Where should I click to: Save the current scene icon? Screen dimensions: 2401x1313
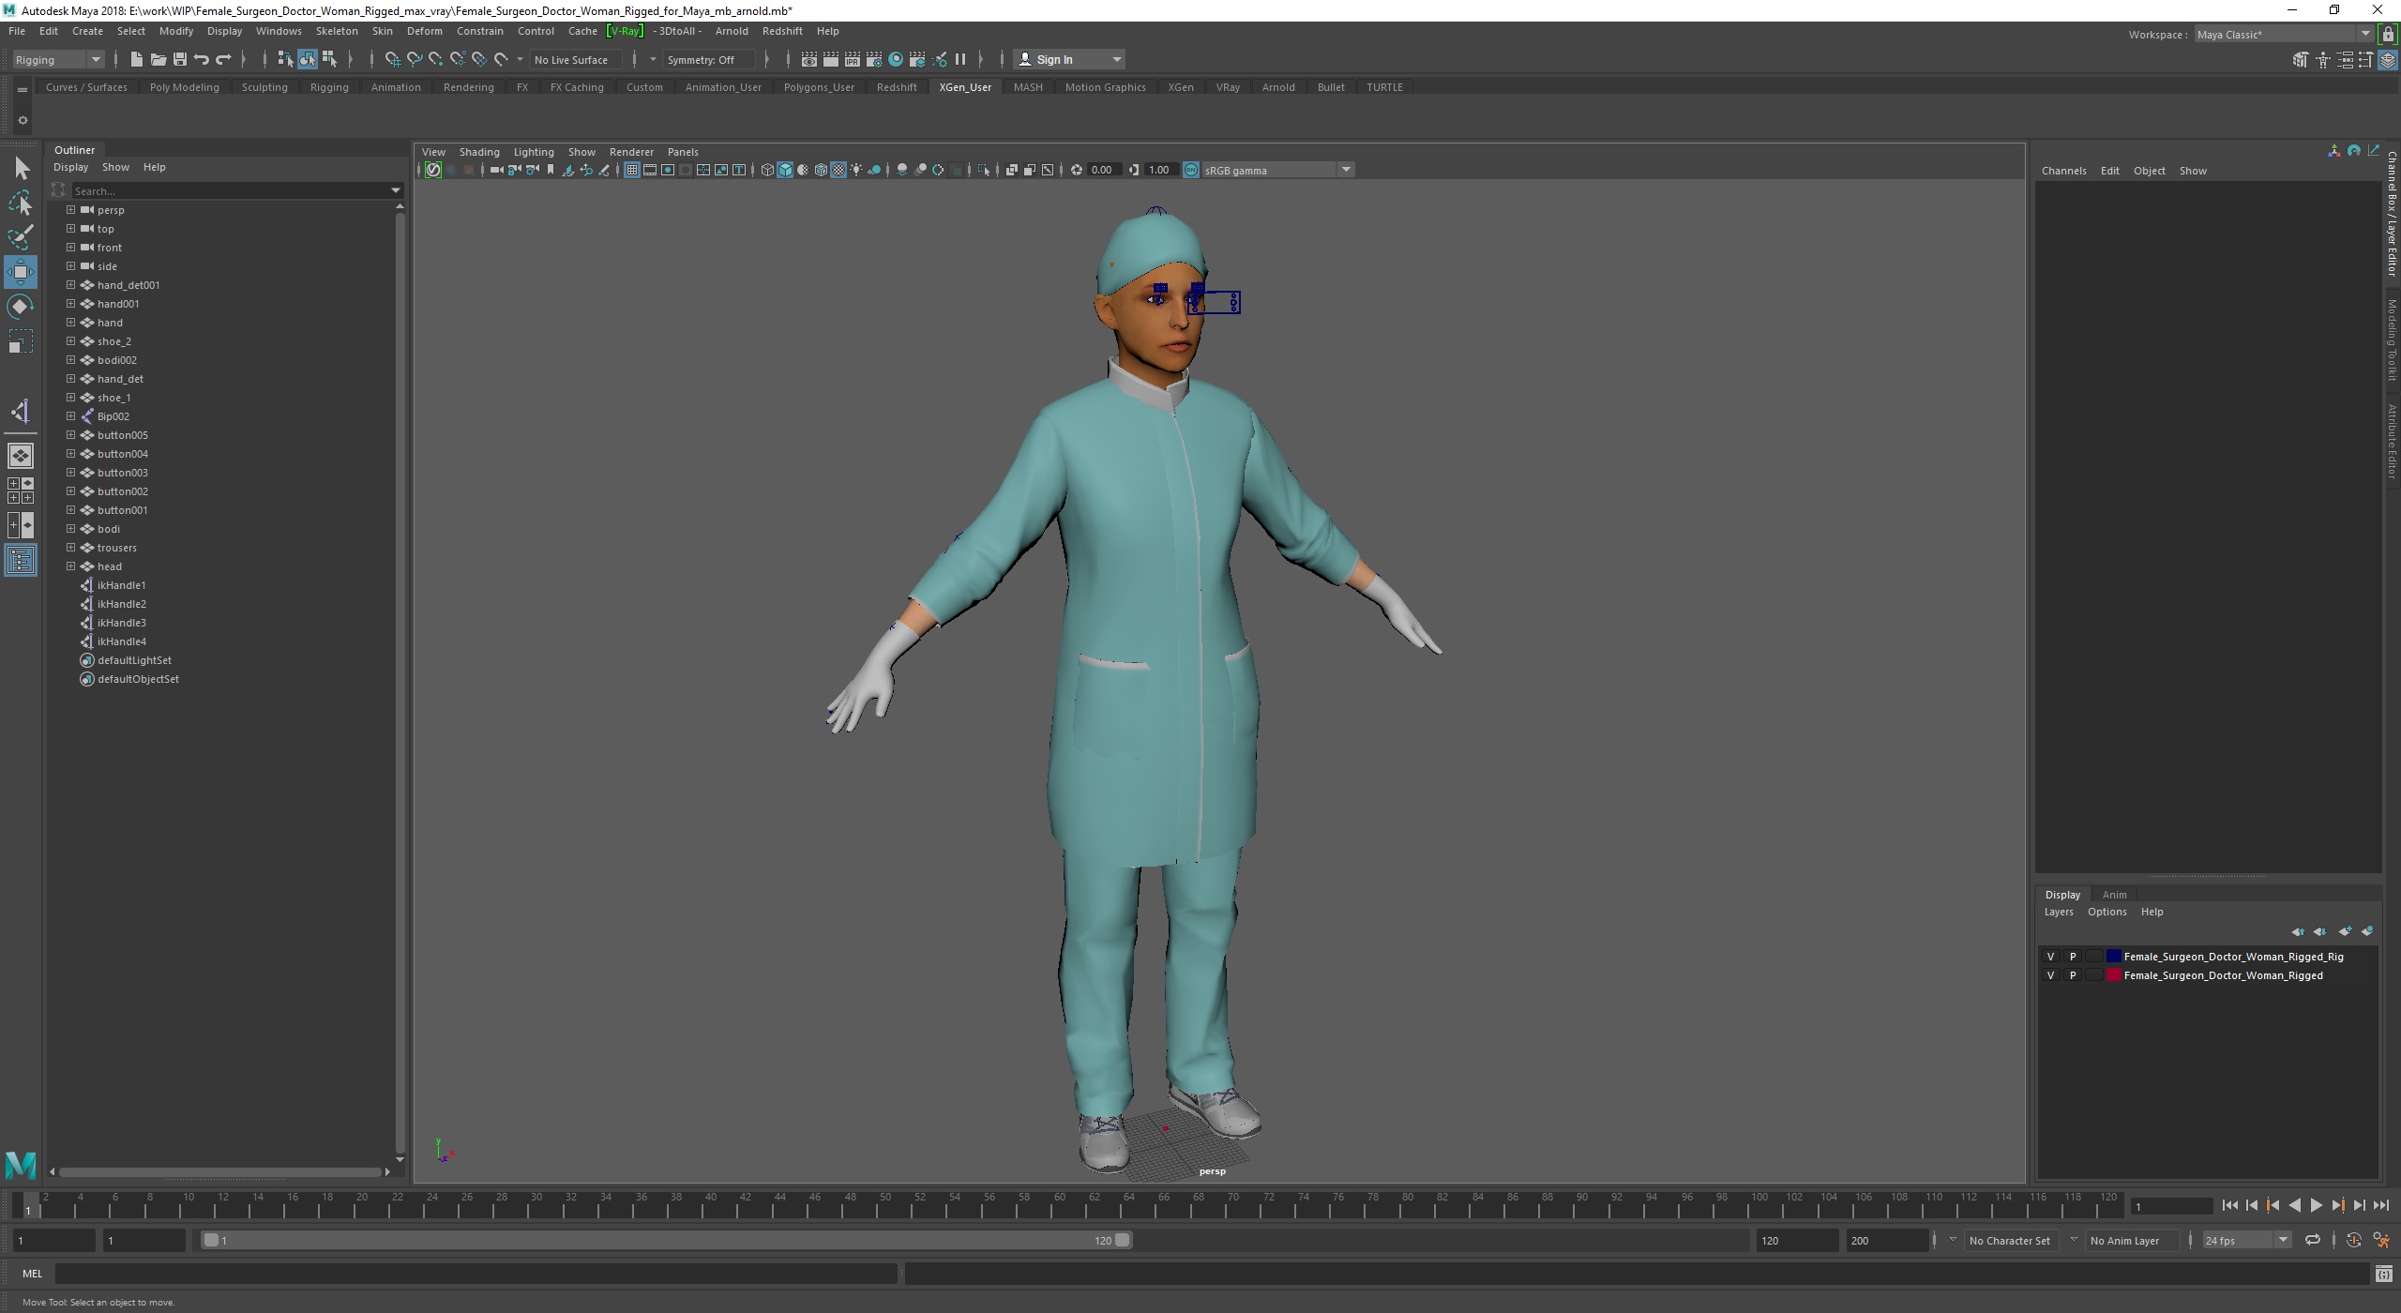(x=179, y=59)
